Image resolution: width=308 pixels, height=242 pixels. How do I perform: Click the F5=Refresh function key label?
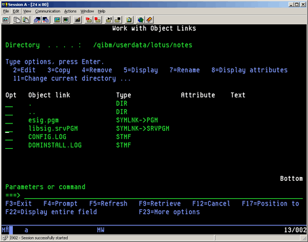(x=108, y=204)
